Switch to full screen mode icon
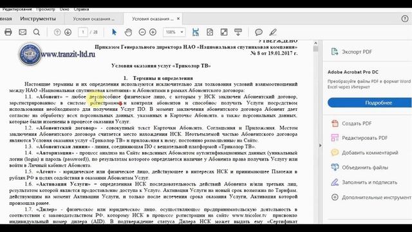Viewport: 412px width, 232px height. 224,32
